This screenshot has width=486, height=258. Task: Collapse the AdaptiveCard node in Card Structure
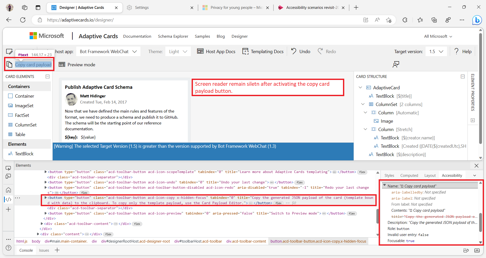[360, 88]
